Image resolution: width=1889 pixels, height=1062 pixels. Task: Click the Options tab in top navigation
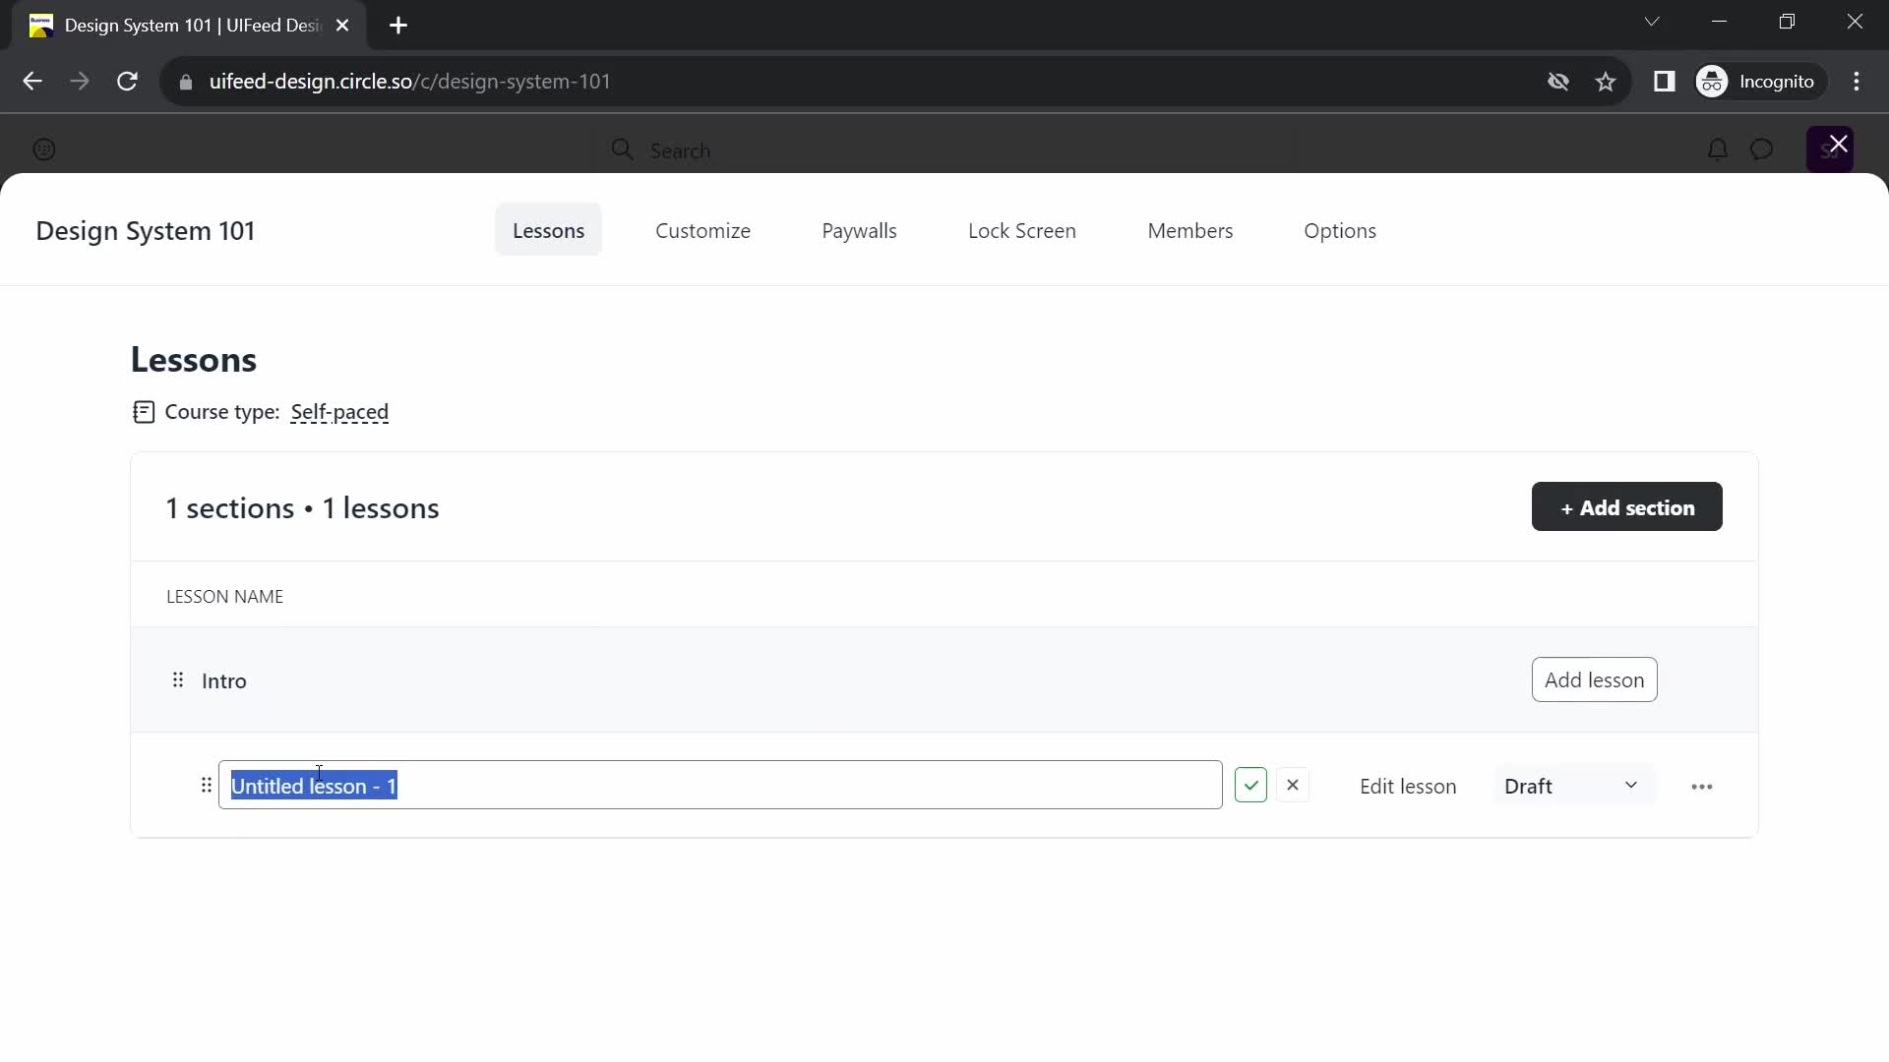[1340, 229]
